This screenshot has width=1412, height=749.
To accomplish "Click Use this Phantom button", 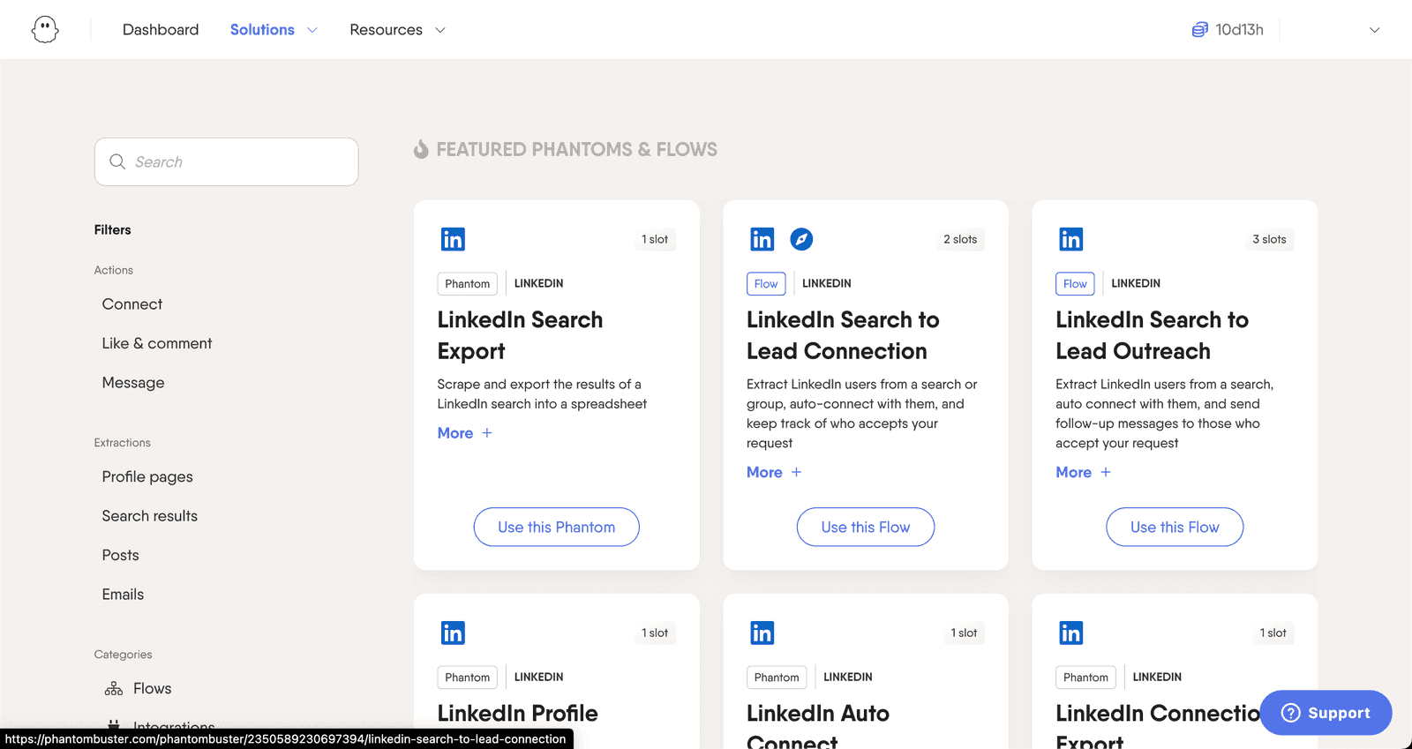I will click(x=556, y=527).
